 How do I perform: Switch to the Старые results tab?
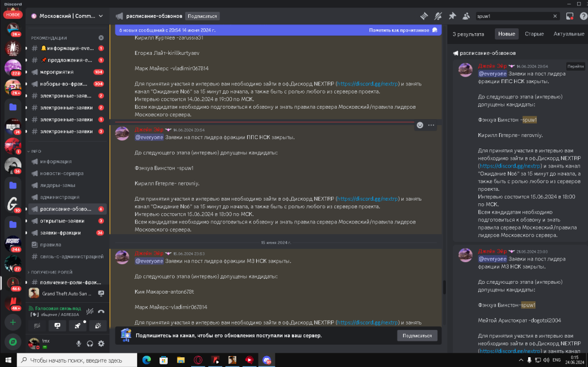(535, 34)
